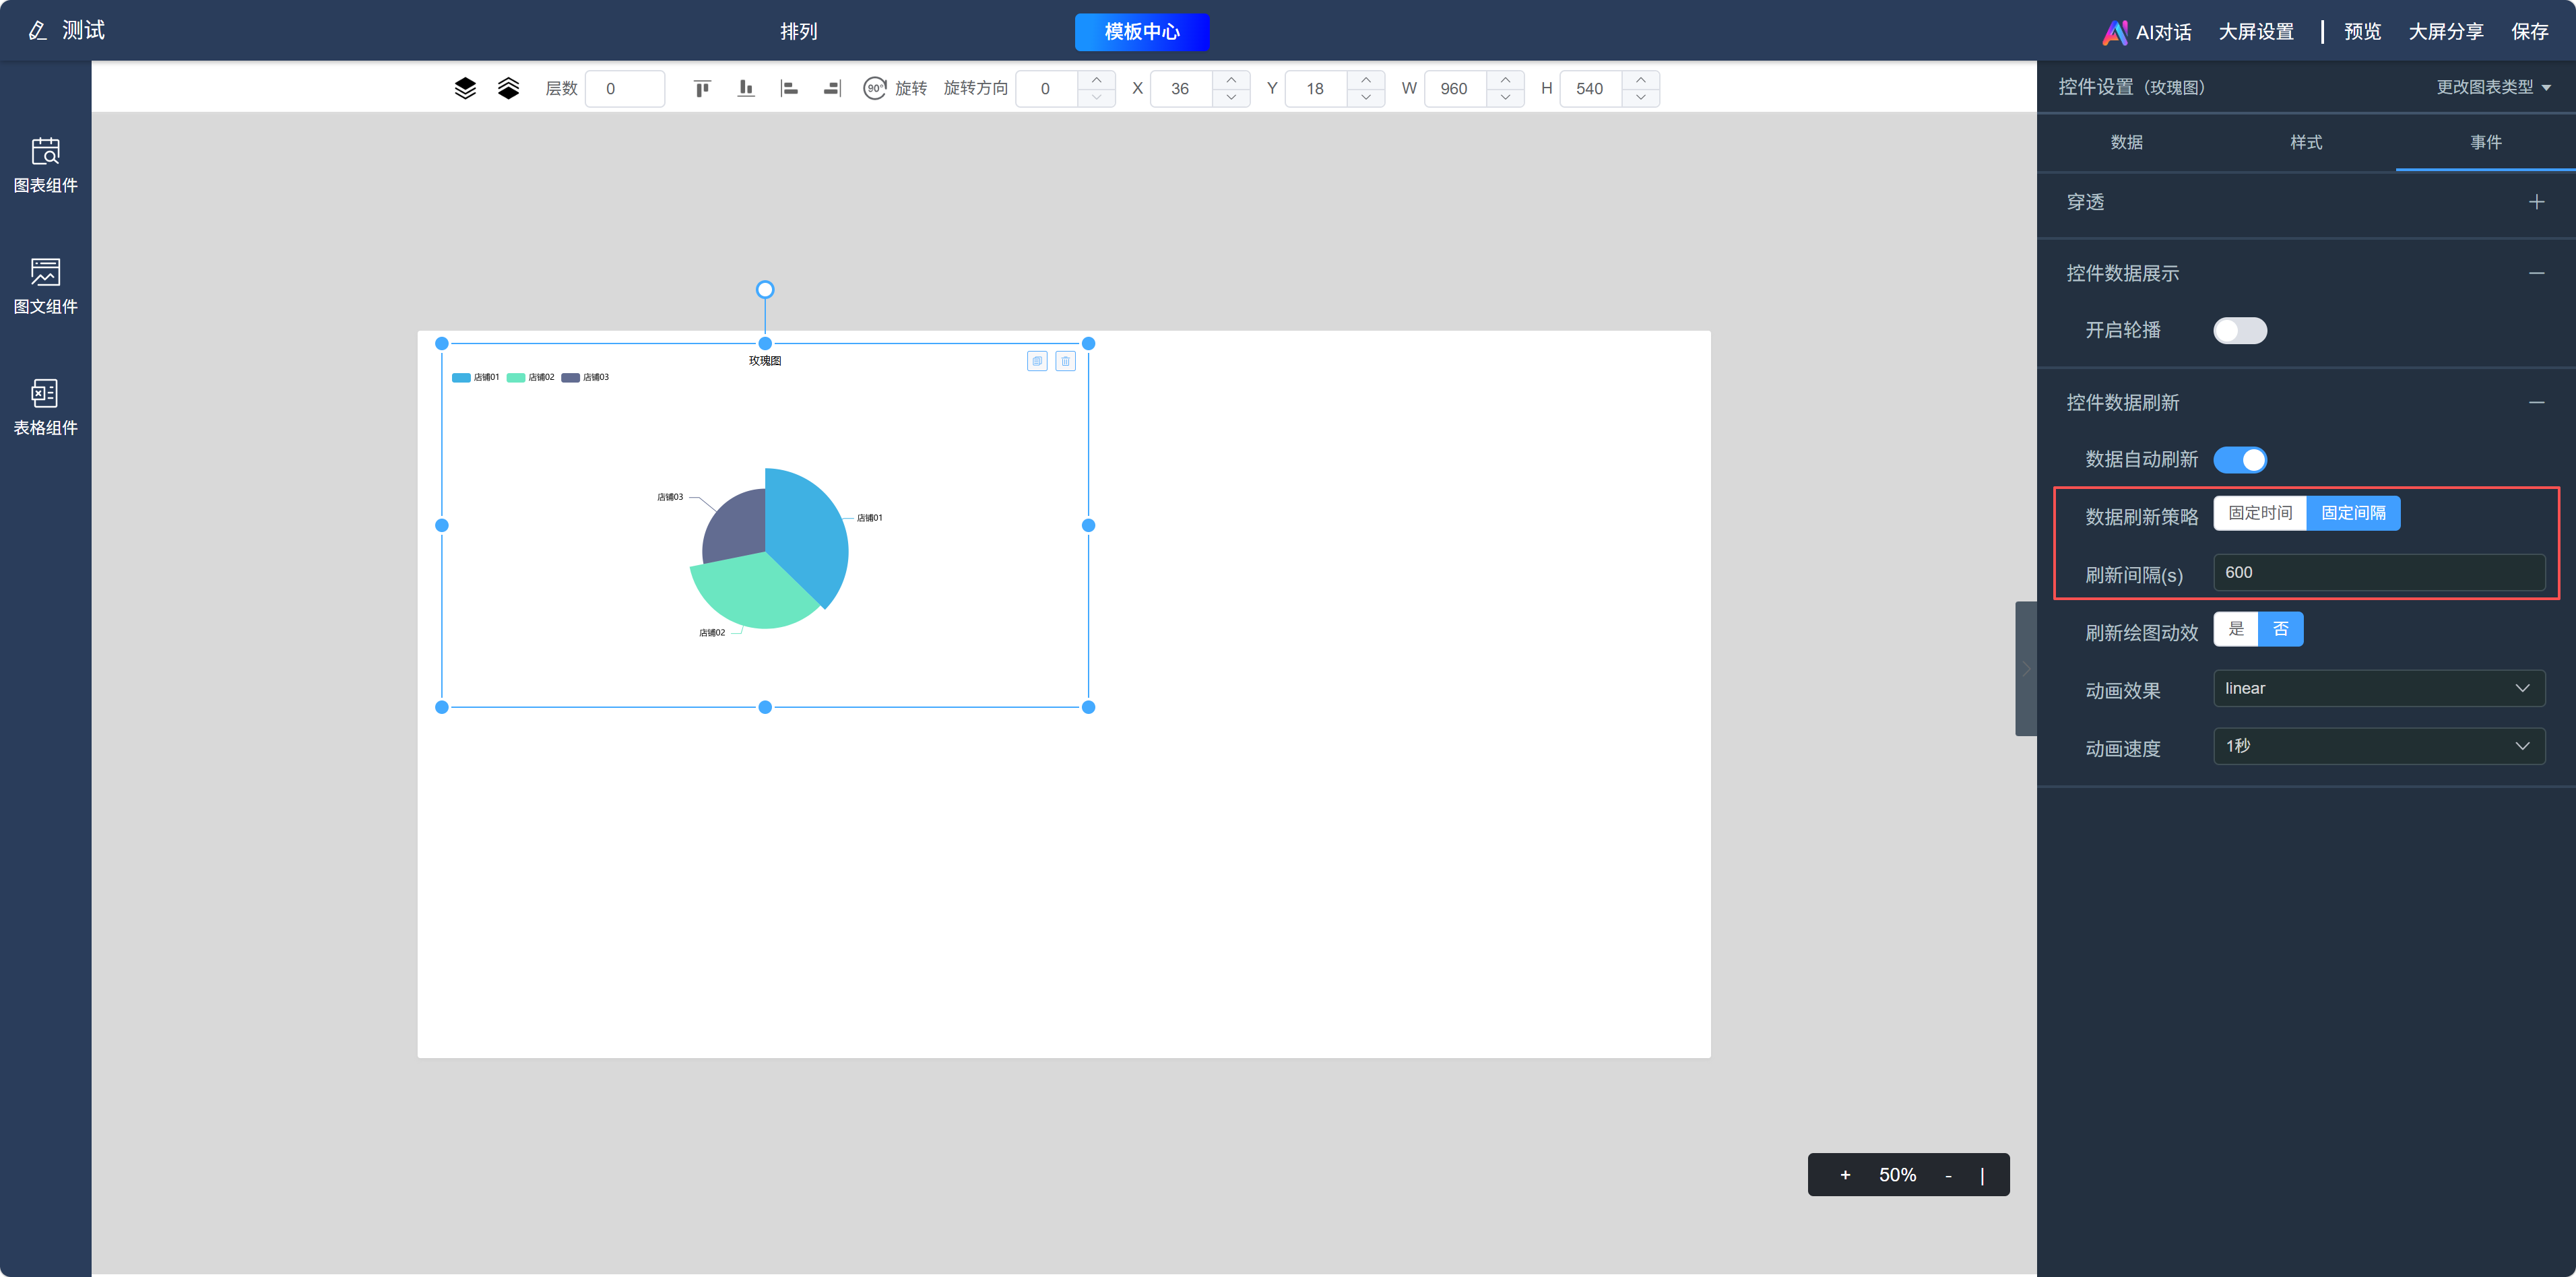The height and width of the screenshot is (1277, 2576).
Task: Click 预览 to preview the screen
Action: (2362, 32)
